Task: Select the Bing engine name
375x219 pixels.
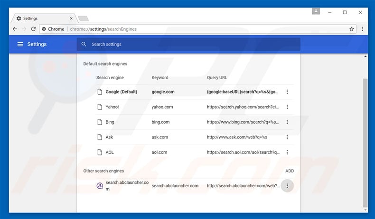Action: pyautogui.click(x=110, y=122)
